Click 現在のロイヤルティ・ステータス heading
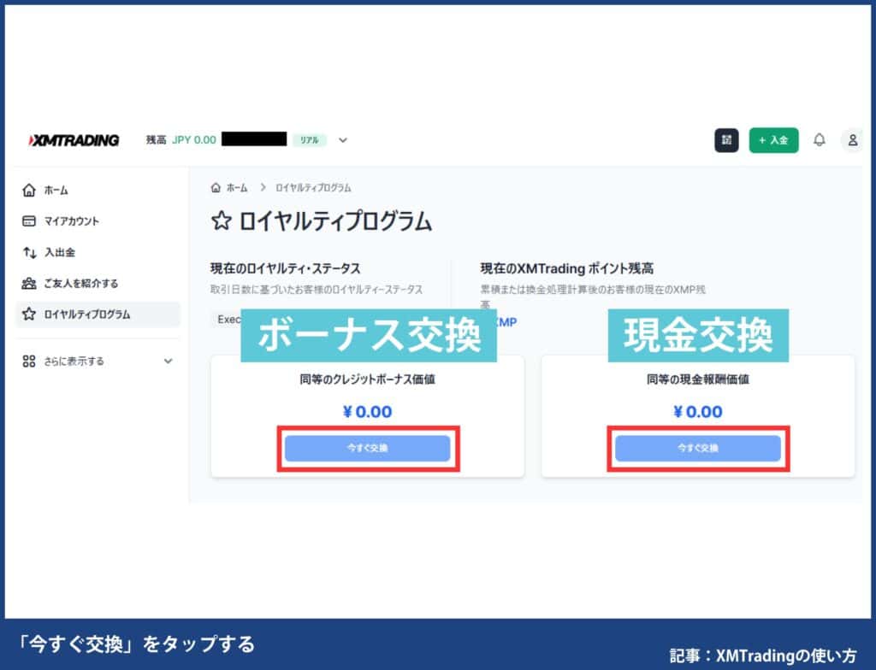Image resolution: width=876 pixels, height=670 pixels. (286, 268)
